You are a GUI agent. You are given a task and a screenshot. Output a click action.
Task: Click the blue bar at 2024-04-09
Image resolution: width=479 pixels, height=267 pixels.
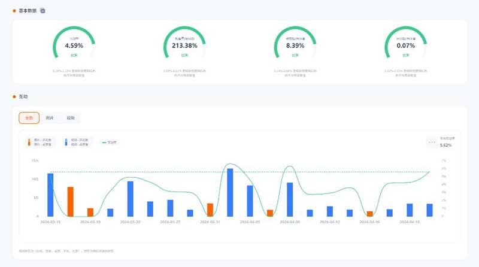290,199
